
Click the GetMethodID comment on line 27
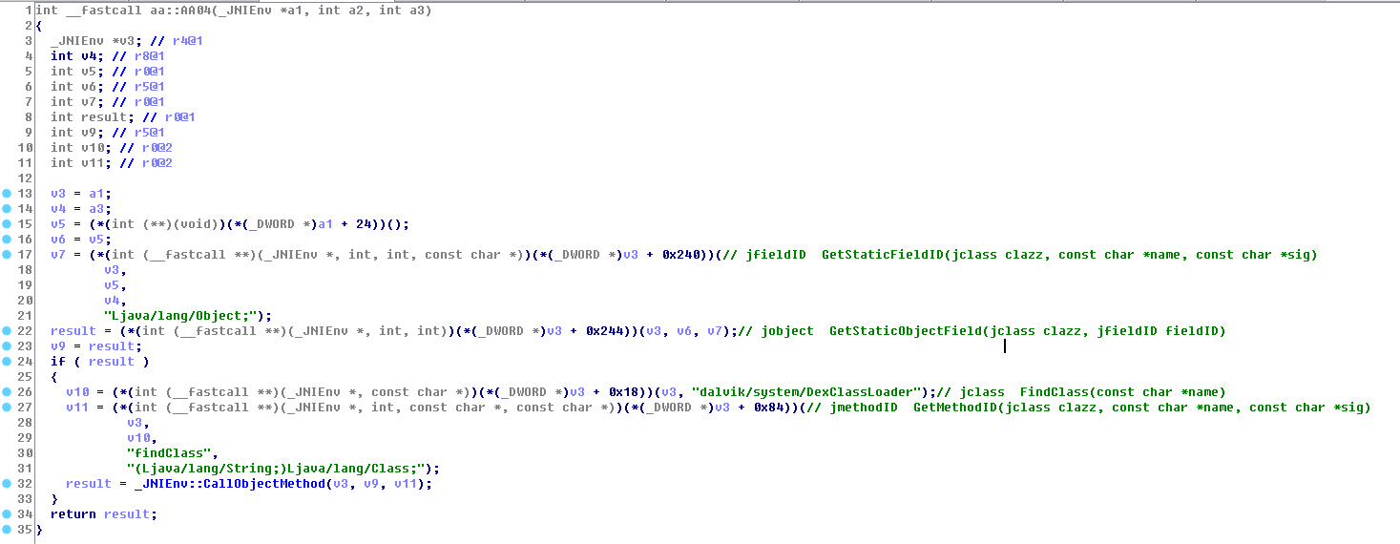[1088, 408]
